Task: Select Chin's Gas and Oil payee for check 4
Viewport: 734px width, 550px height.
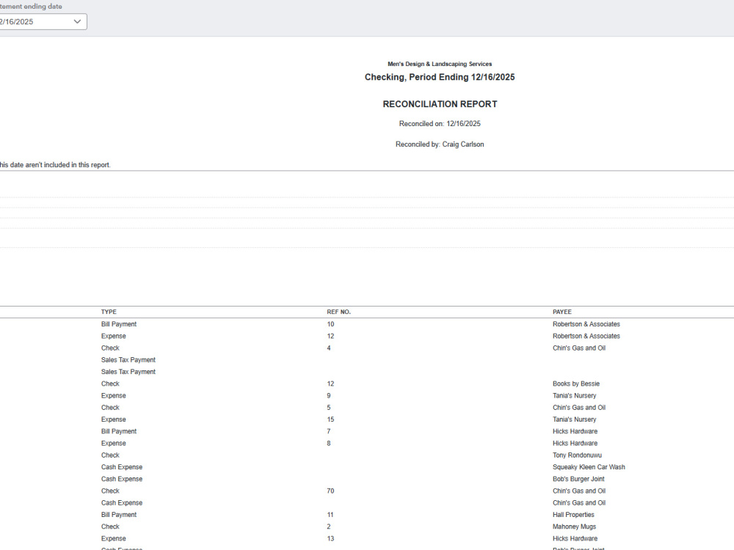Action: tap(579, 348)
